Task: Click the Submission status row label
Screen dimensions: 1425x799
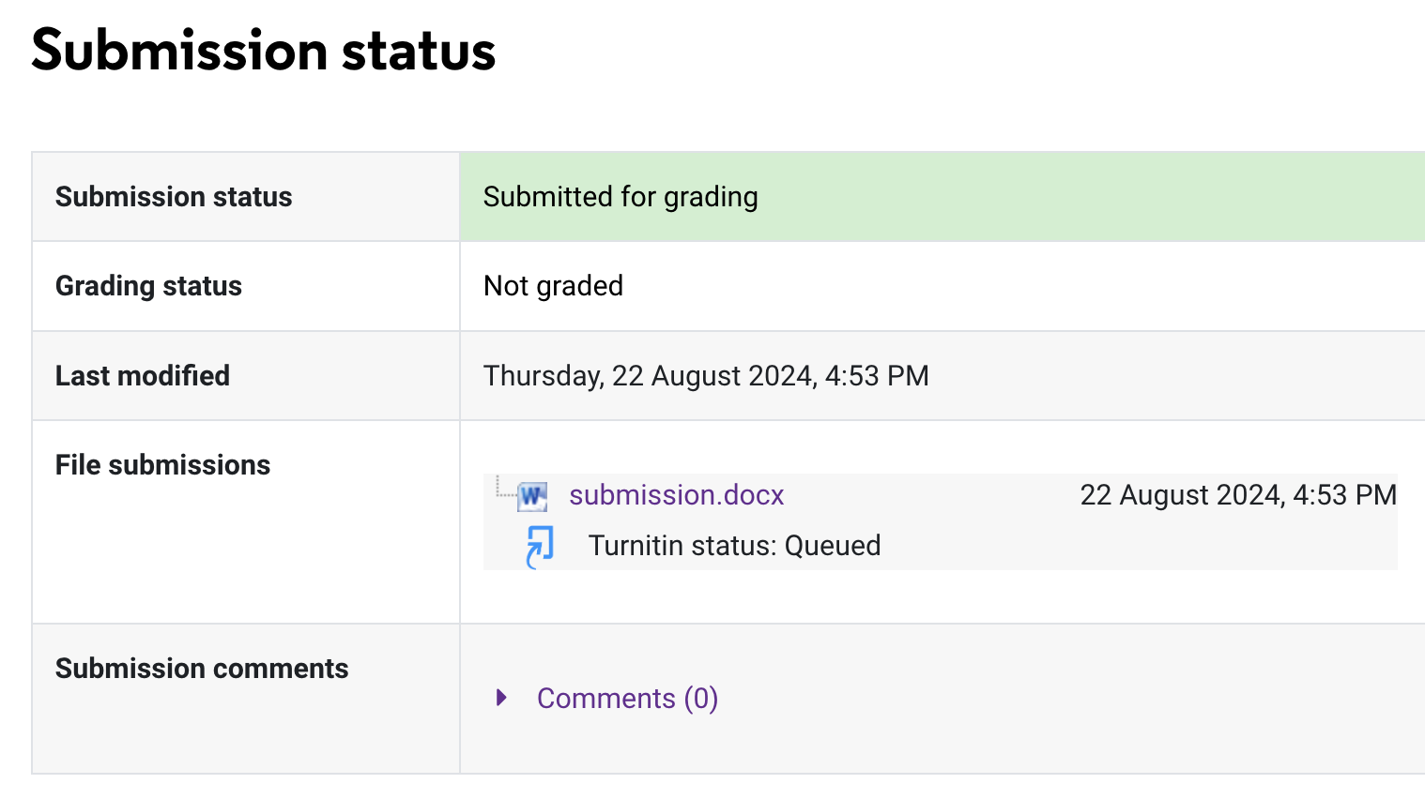Action: (174, 197)
